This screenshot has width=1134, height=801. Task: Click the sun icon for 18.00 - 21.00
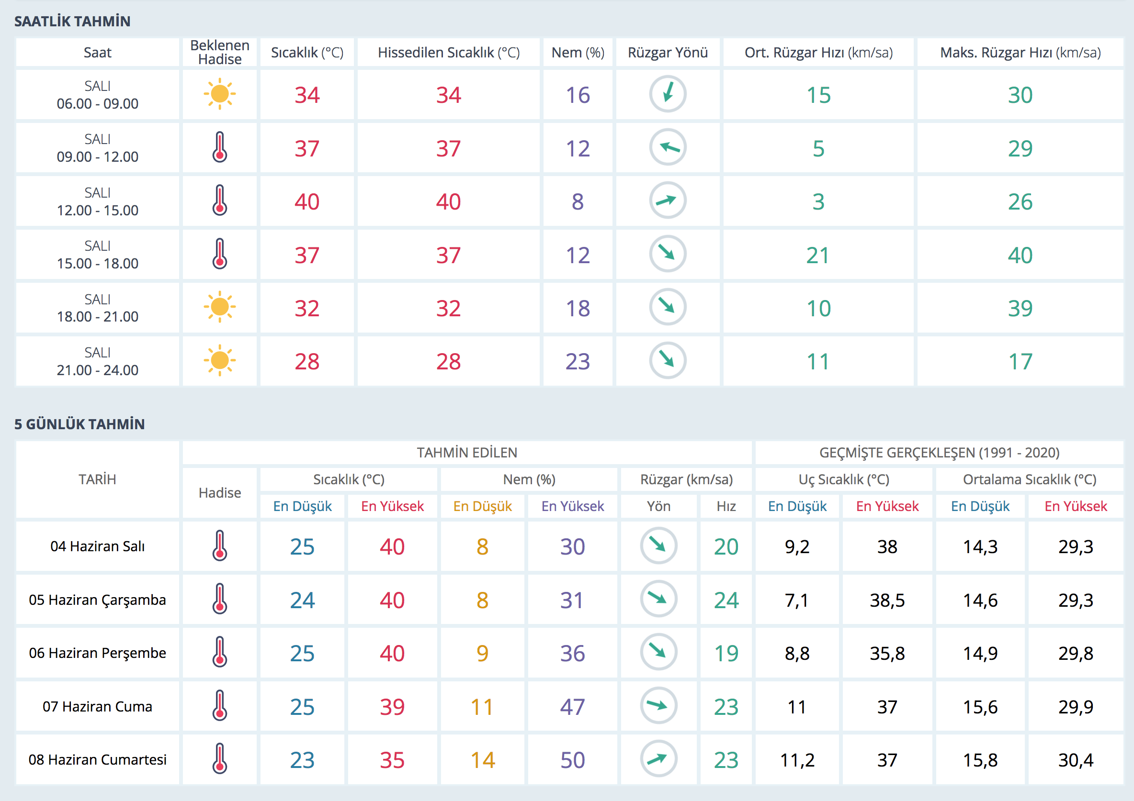tap(219, 307)
